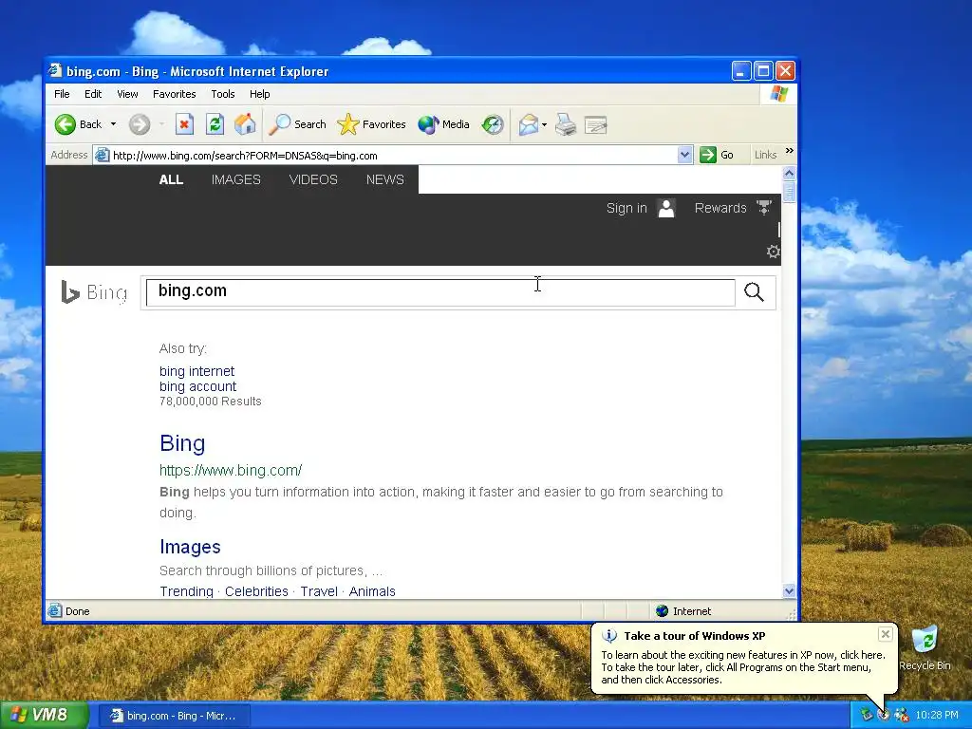The height and width of the screenshot is (729, 972).
Task: Stop page loading with the Stop icon
Action: pyautogui.click(x=184, y=124)
